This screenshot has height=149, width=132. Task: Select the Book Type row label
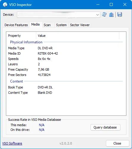point(15,87)
